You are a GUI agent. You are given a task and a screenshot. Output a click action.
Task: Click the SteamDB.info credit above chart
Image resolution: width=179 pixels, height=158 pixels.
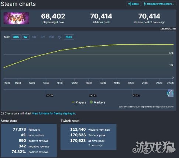point(168,29)
